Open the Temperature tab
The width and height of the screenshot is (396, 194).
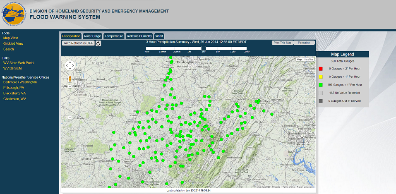point(114,36)
